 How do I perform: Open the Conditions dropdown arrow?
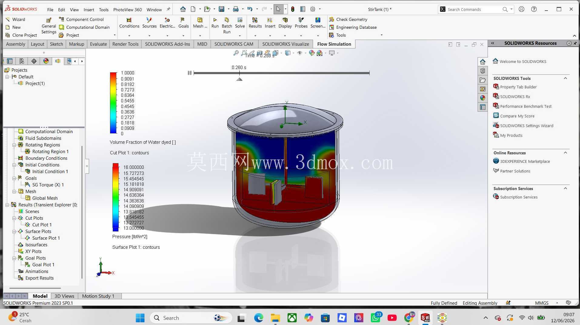tap(129, 35)
